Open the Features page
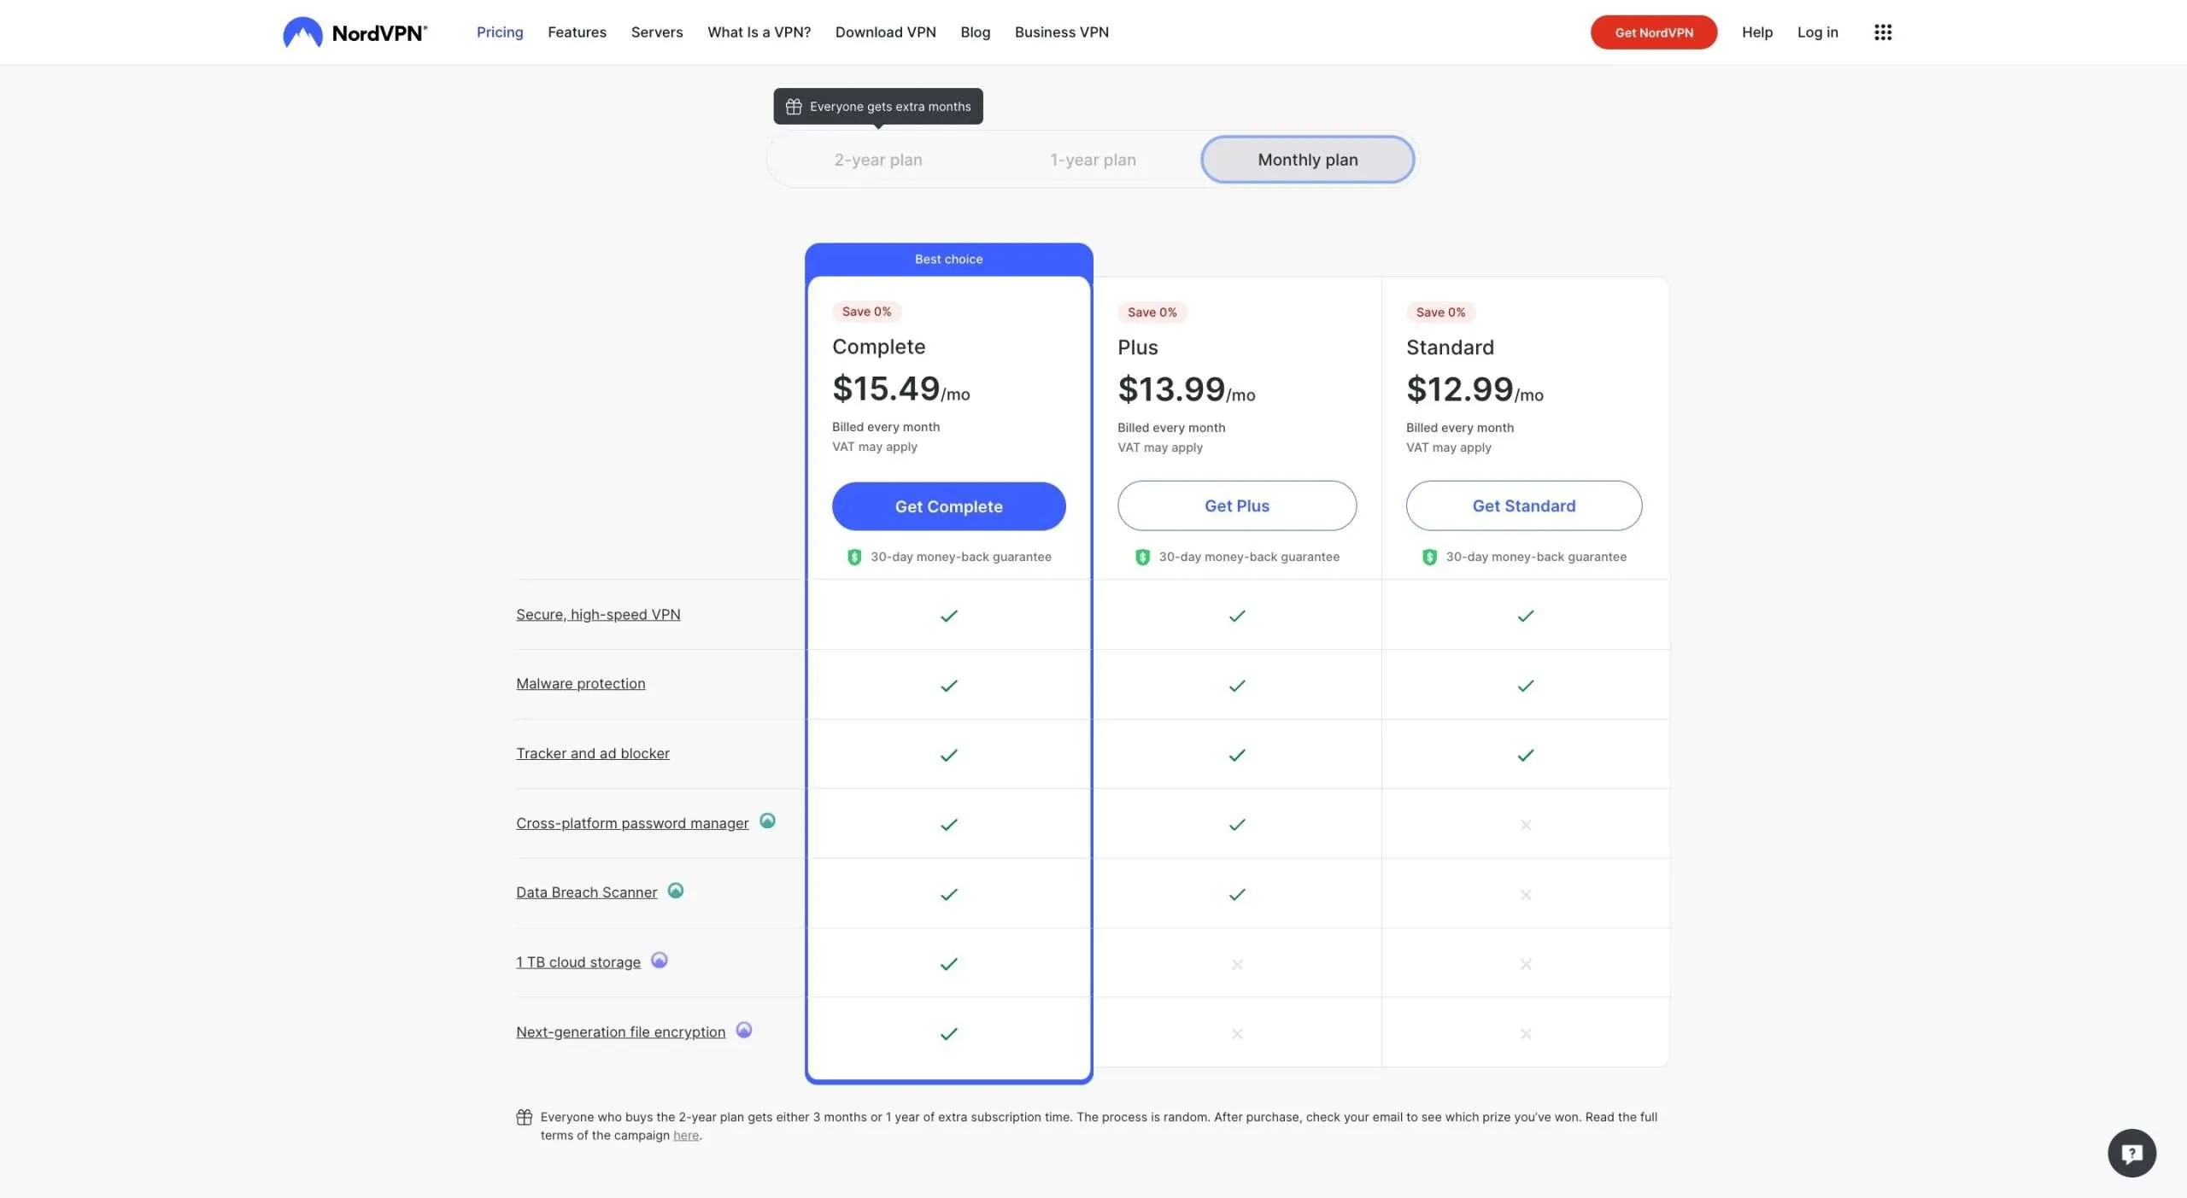Image resolution: width=2187 pixels, height=1198 pixels. (x=577, y=32)
